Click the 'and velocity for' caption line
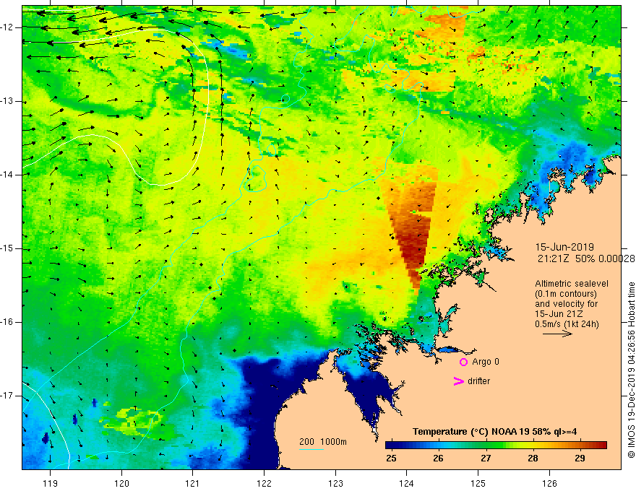This screenshot has height=491, width=636. [566, 304]
